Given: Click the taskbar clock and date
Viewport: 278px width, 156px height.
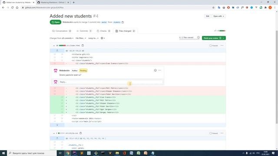Looking at the screenshot, I should point(265,153).
